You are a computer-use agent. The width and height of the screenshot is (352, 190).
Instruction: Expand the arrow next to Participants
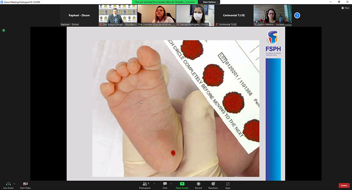[x=154, y=184]
